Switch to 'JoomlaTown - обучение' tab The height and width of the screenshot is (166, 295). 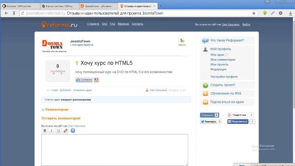point(99,6)
